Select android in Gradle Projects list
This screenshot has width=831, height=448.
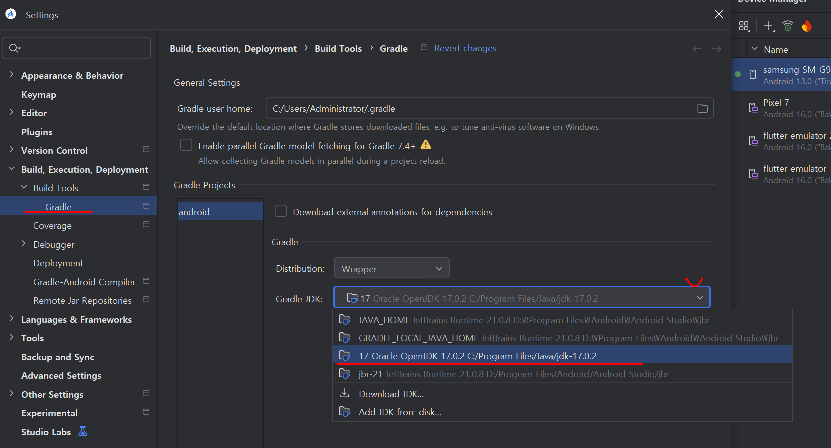click(x=220, y=211)
